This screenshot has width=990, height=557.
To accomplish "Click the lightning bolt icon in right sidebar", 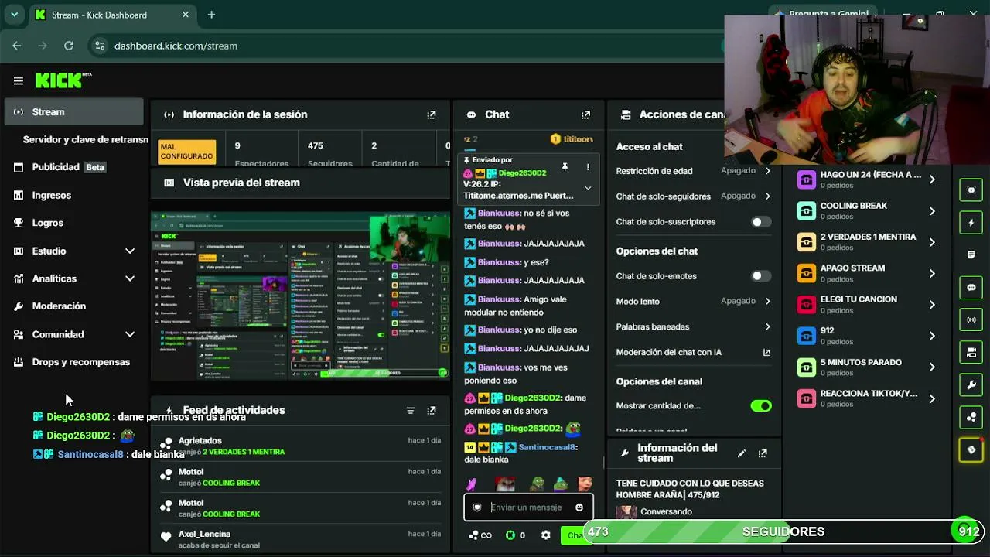I will point(971,223).
